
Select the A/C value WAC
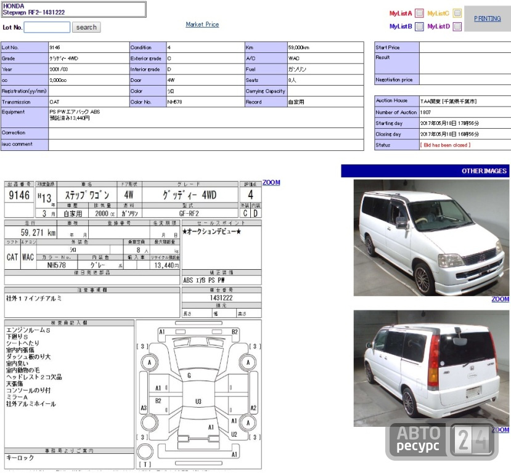[x=293, y=59]
